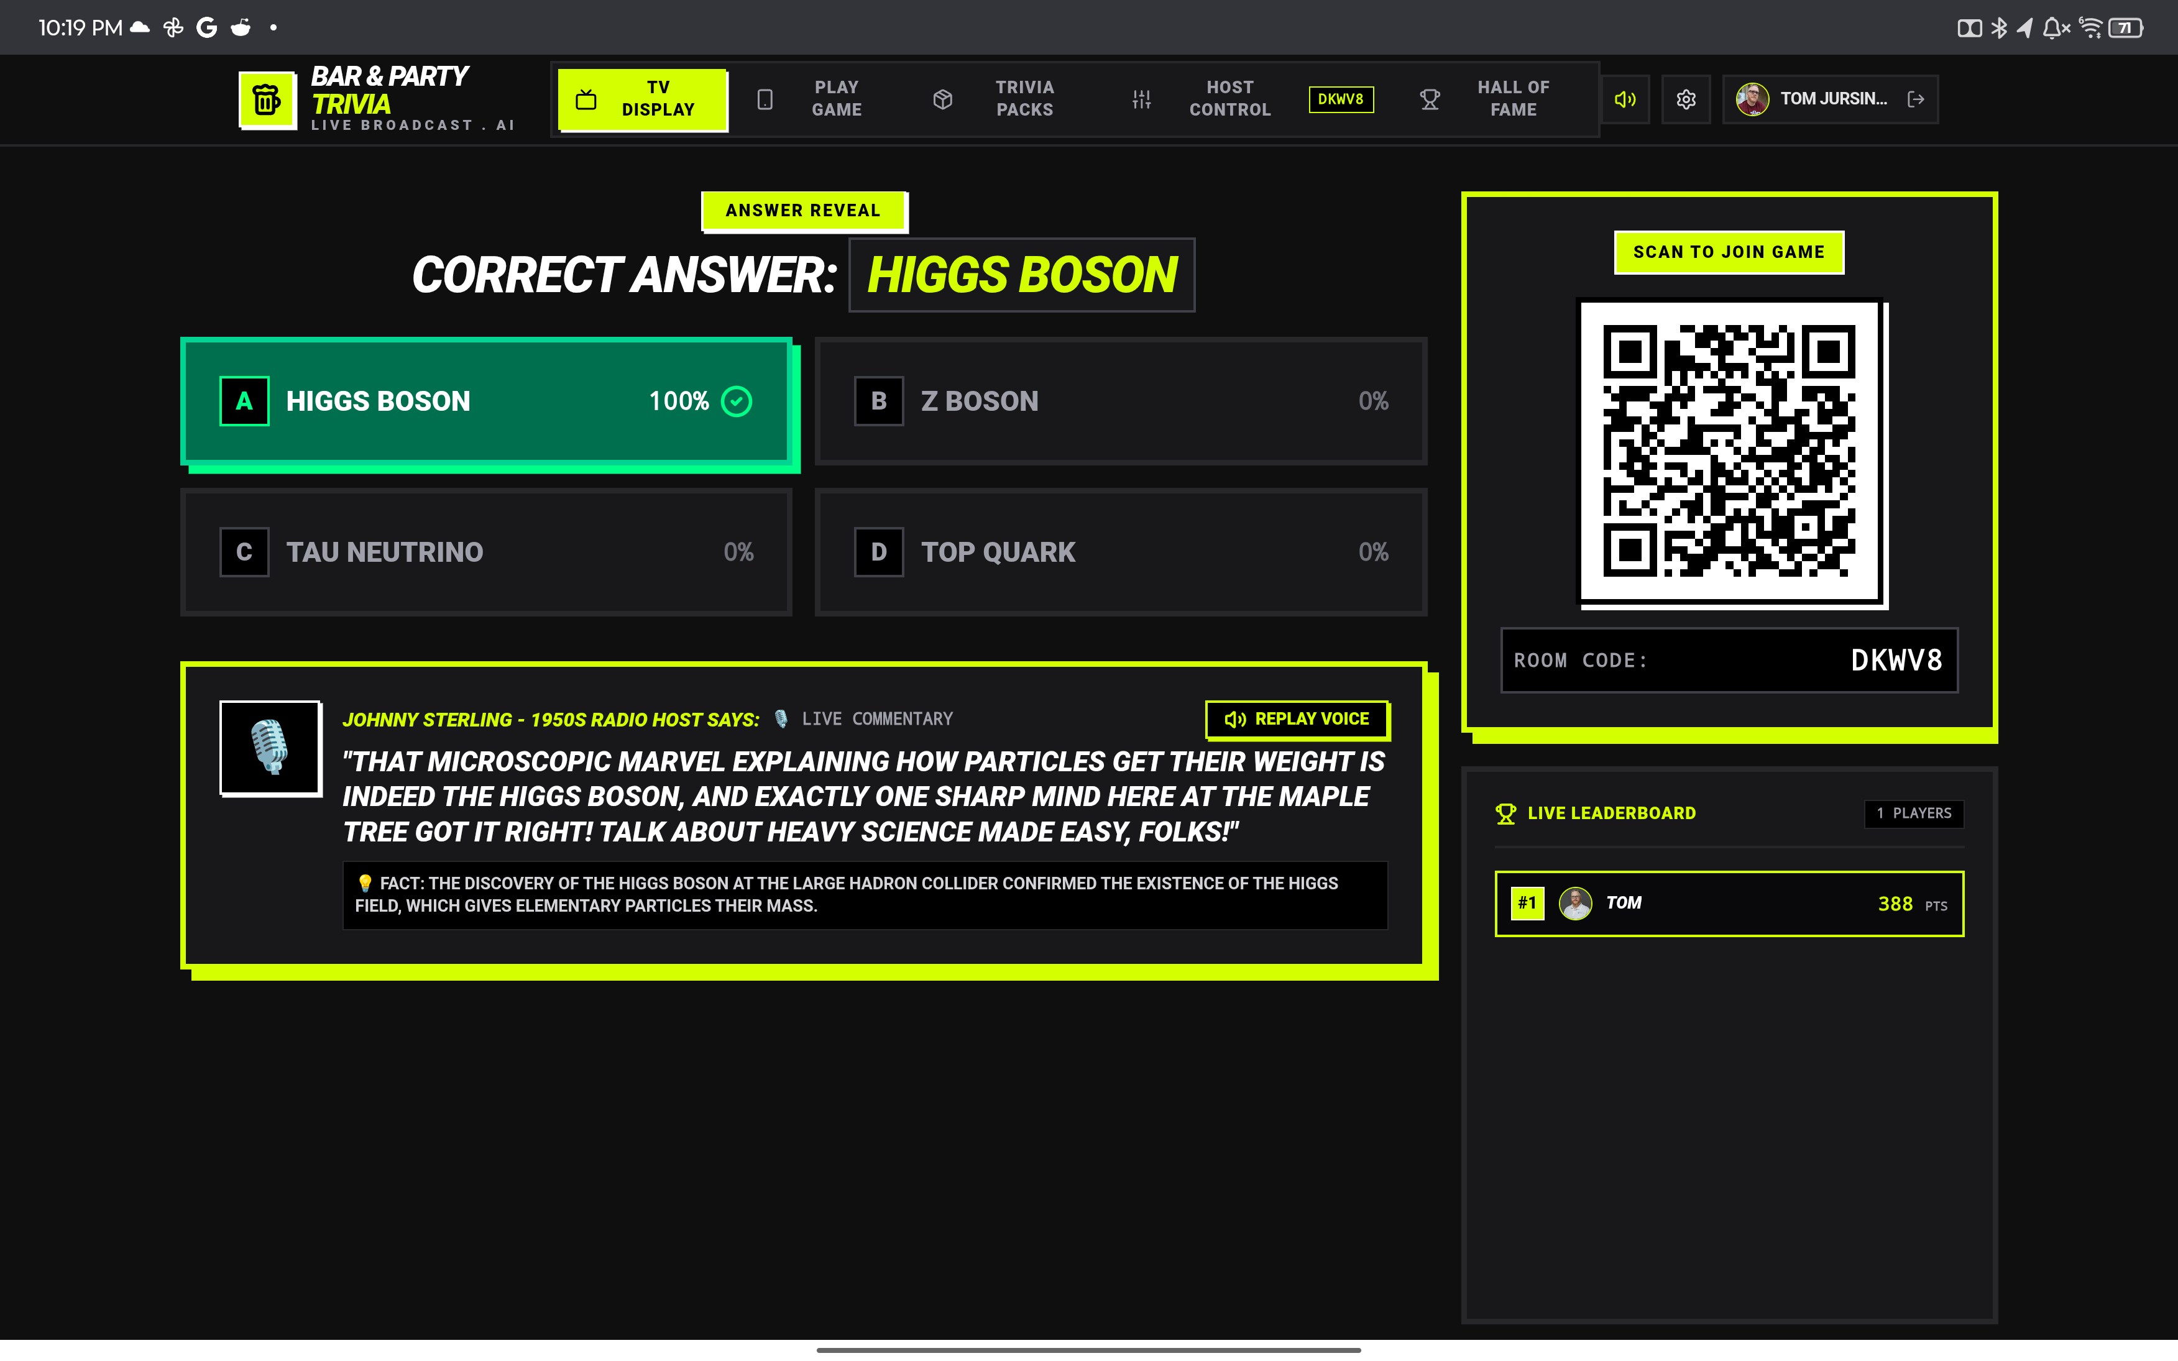Click the highlighted HIGGS BOSON correct answer box
The image size is (2178, 1361).
click(1021, 275)
